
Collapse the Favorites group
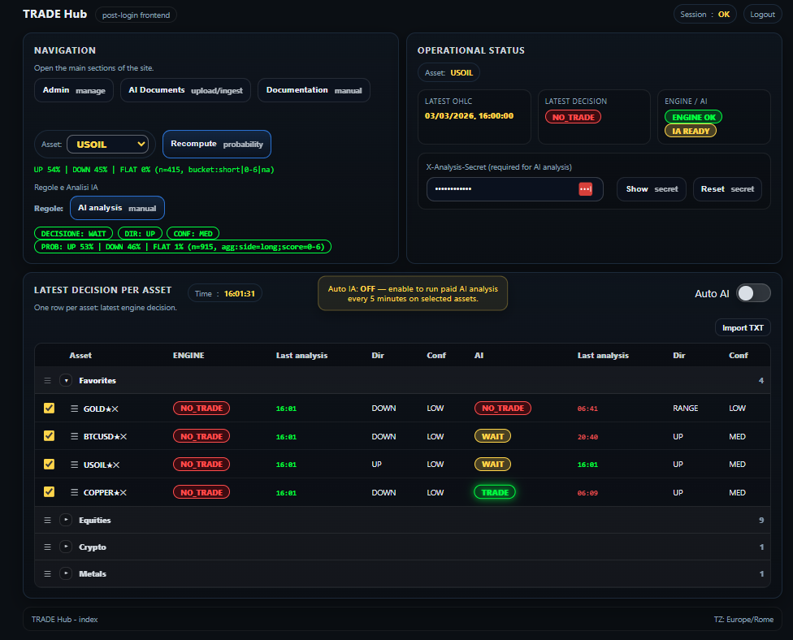click(x=66, y=380)
